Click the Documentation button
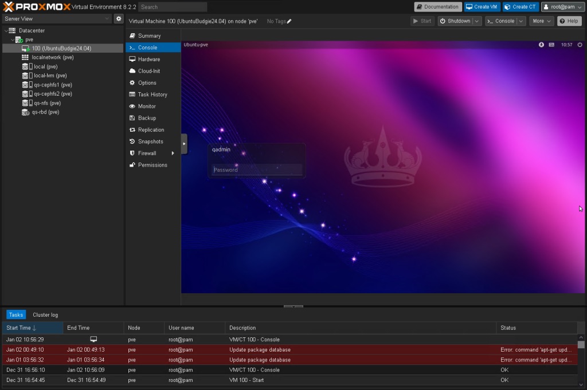Screen dimensions: 587x390 click(438, 7)
